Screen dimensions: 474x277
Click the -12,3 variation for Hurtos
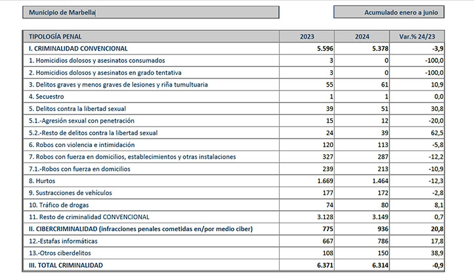[x=436, y=181]
